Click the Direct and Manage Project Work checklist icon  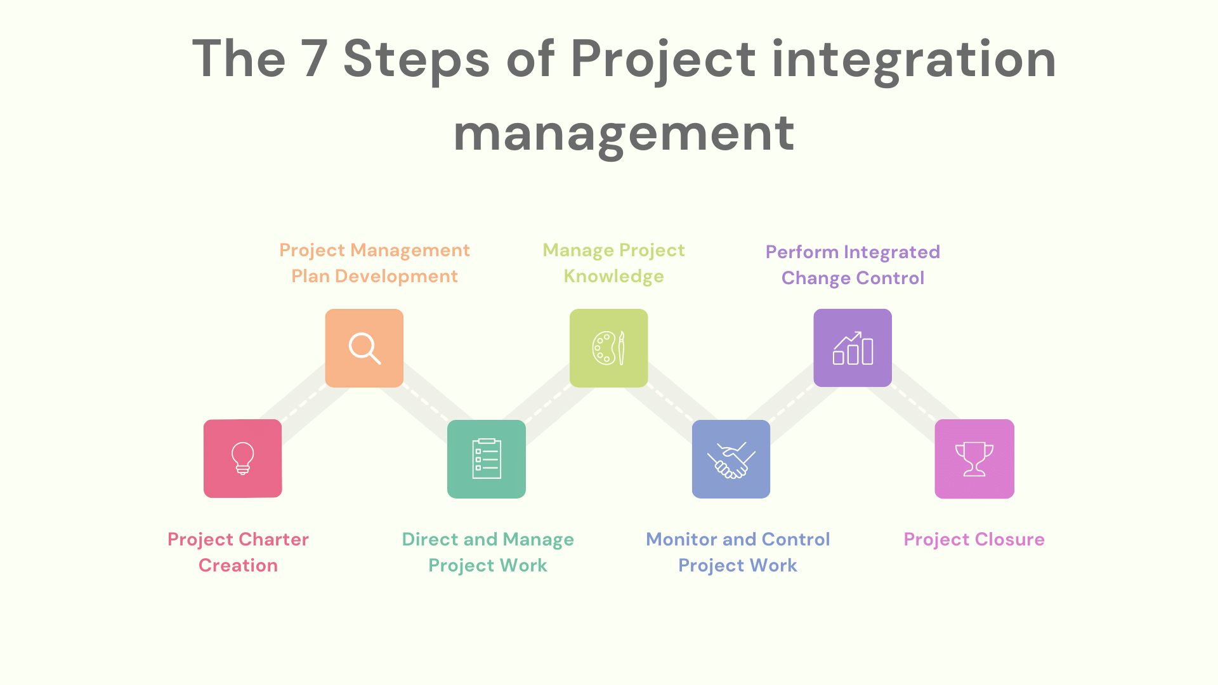486,459
